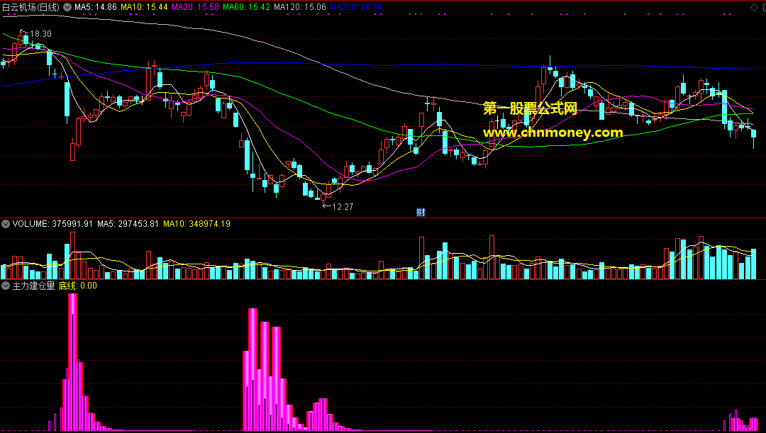Click the 12.27 low price marker
The width and height of the screenshot is (766, 433).
pos(343,206)
